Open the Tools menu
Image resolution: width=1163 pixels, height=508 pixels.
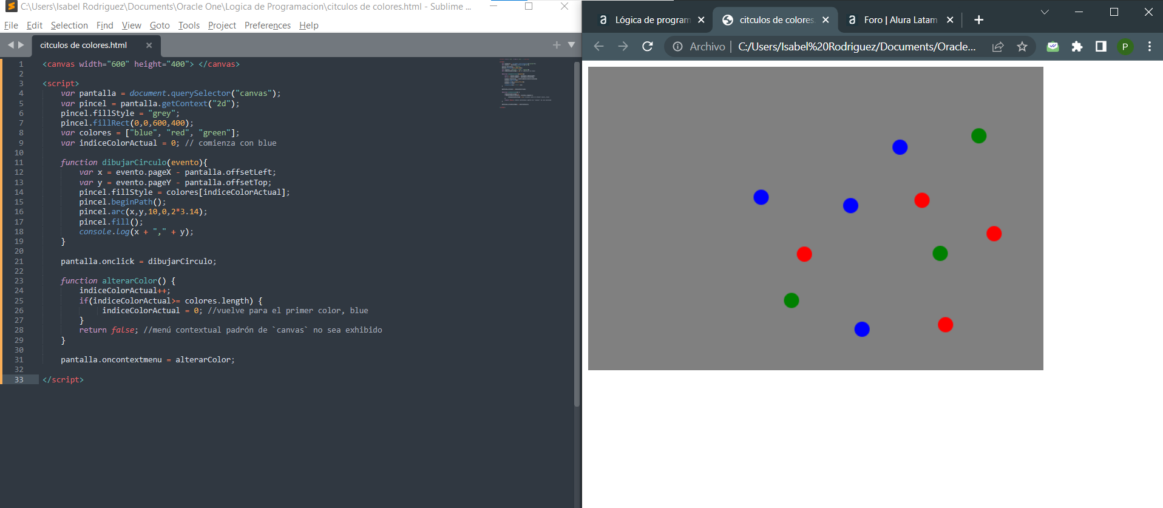click(x=189, y=25)
